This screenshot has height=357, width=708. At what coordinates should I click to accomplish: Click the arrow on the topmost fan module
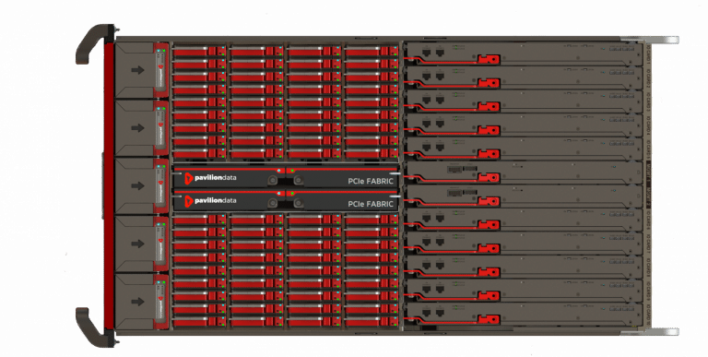137,70
